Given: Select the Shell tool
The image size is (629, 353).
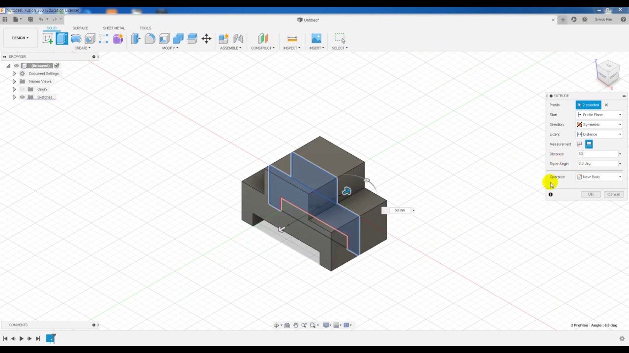Looking at the screenshot, I should click(164, 39).
